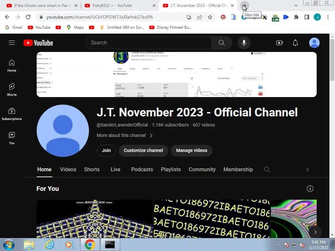335x251 pixels.
Task: Click the channel banner image
Action: pyautogui.click(x=176, y=75)
